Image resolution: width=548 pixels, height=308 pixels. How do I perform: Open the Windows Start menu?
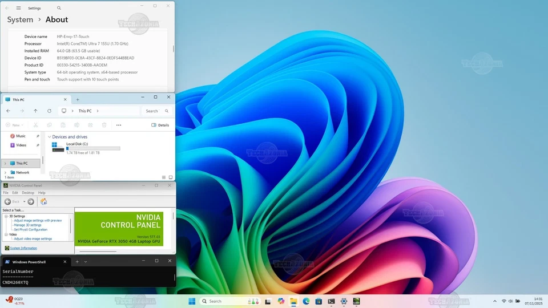[x=192, y=301]
